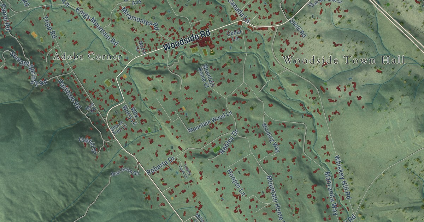This screenshot has height=222, width=424.
Task: Select the Tripp Rd label
Action: click(49, 27)
